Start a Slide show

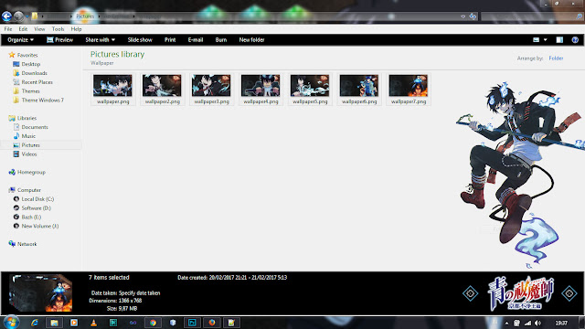tap(140, 40)
